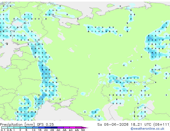This screenshot has width=170, height=131.
Task: Select the legend swatch between 10 and 15
Action: 35,128
